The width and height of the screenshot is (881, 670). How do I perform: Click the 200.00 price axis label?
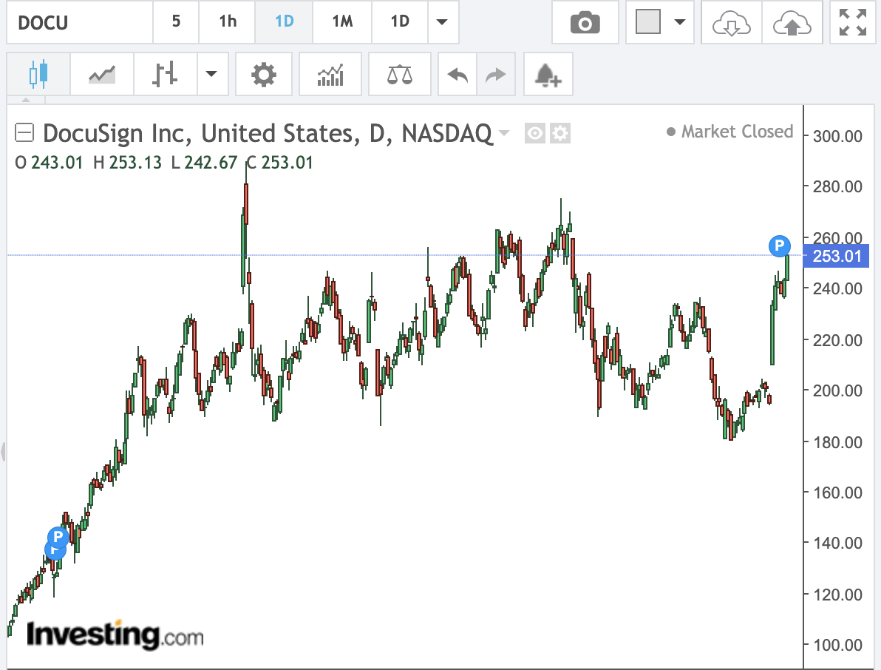[837, 390]
